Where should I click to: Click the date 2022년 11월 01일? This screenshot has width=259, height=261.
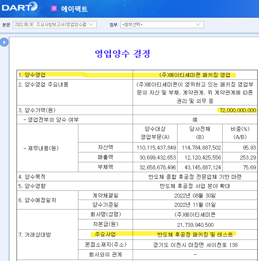(x=195, y=205)
